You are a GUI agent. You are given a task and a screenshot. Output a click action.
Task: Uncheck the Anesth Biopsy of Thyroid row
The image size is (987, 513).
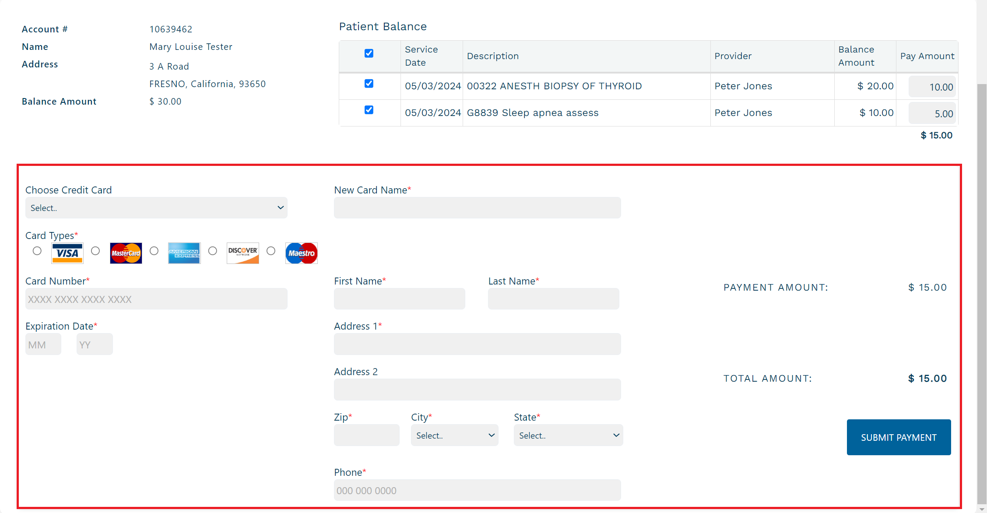tap(369, 84)
